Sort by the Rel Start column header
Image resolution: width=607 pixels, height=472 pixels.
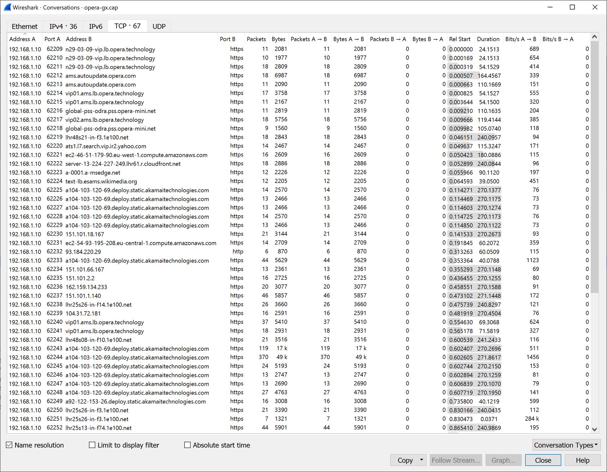tap(461, 39)
